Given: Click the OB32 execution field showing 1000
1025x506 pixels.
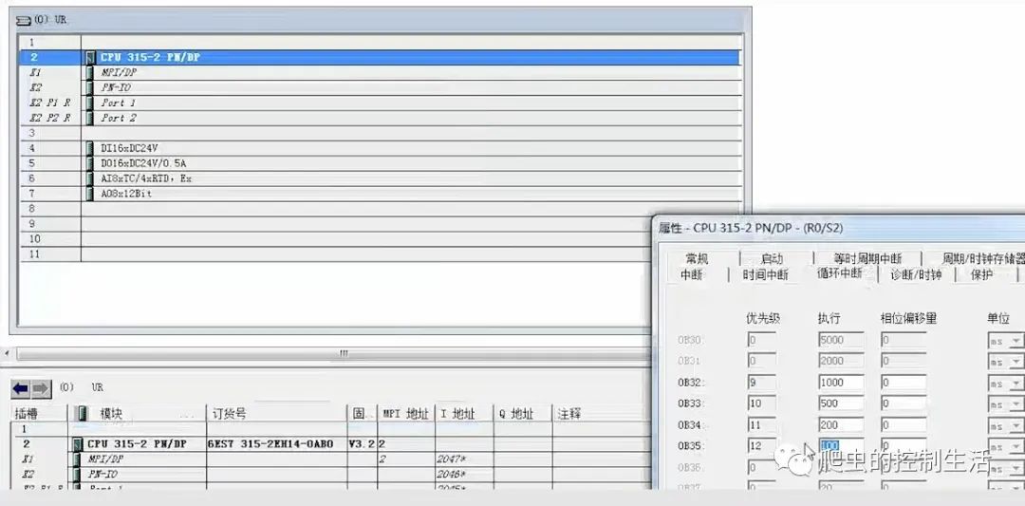Looking at the screenshot, I should [841, 384].
